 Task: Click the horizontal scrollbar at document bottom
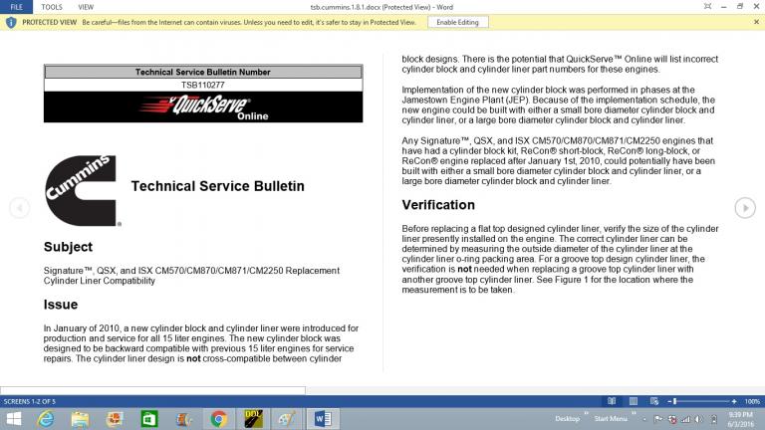coord(152,390)
